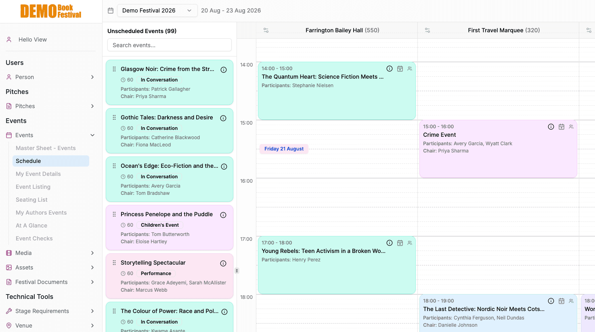Click the calendar icon left of the festival selector
Screen dimensions: 595x332
111,10
